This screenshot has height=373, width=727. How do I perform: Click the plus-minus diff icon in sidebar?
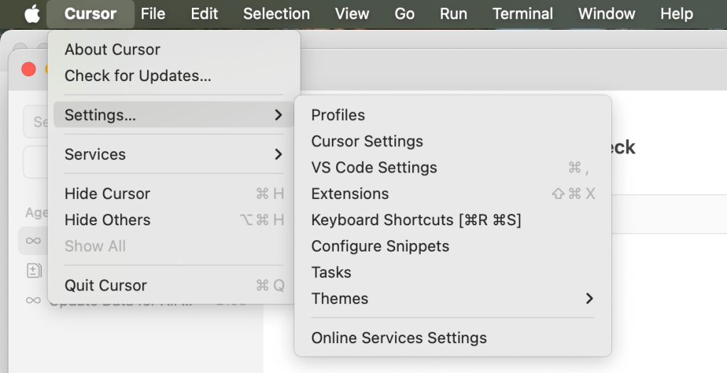pos(33,271)
